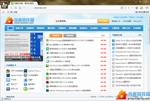Click the site search box 在这里搜索
The image size is (150, 101).
[x=76, y=21]
